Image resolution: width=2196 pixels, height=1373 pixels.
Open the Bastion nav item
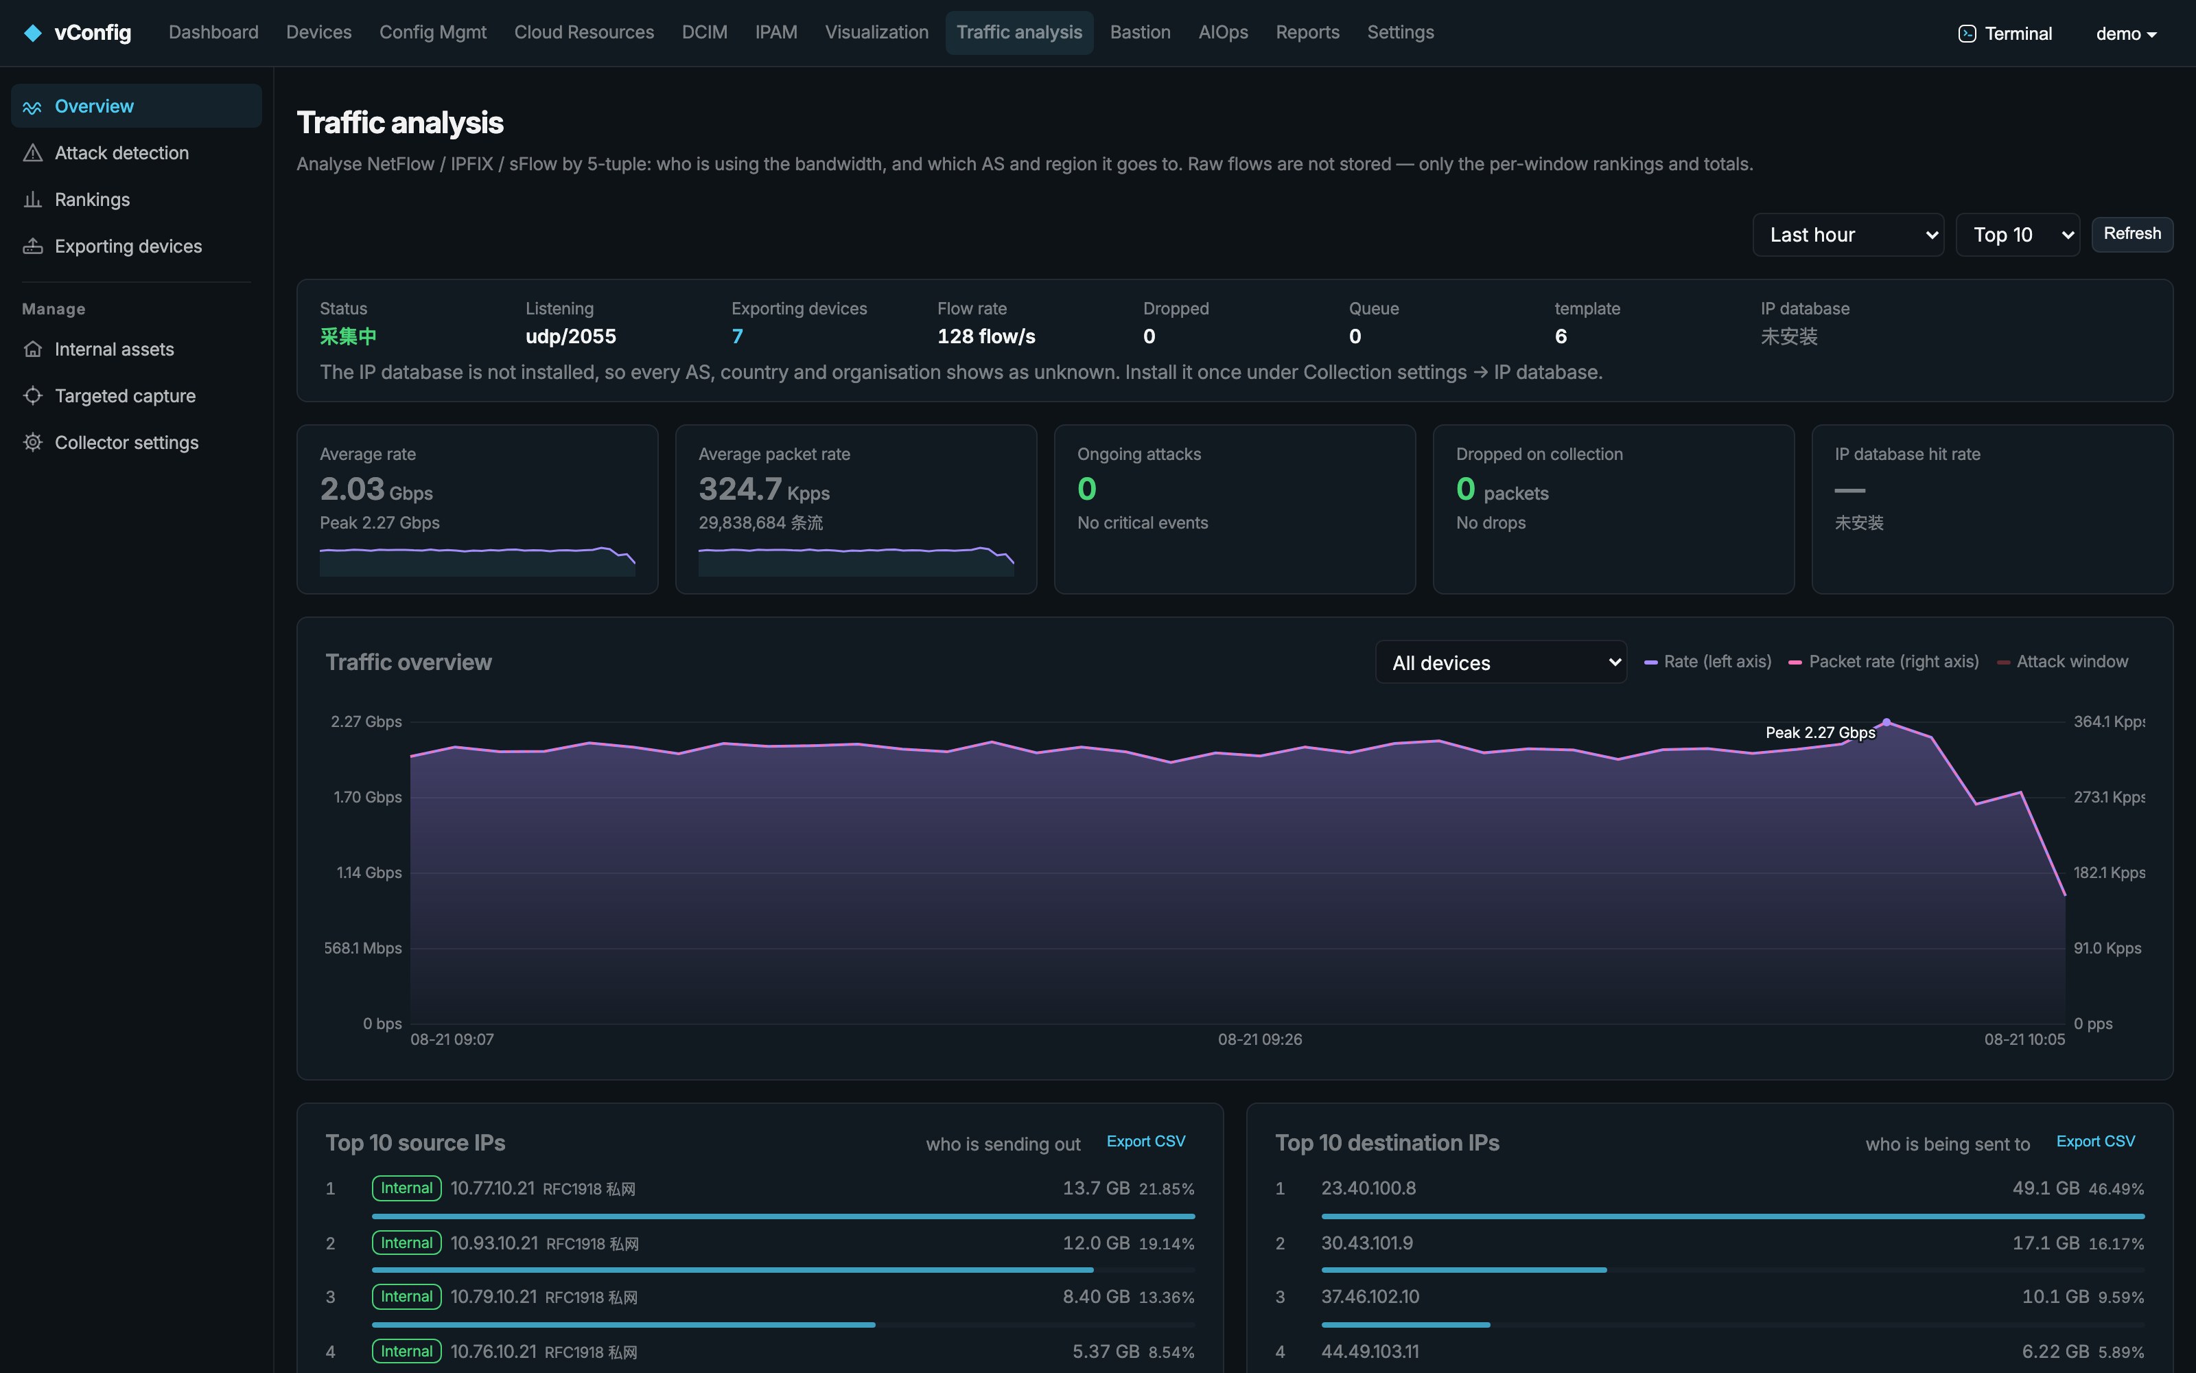tap(1140, 33)
